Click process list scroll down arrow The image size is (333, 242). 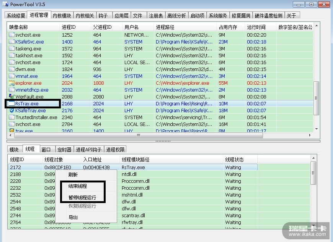point(317,129)
